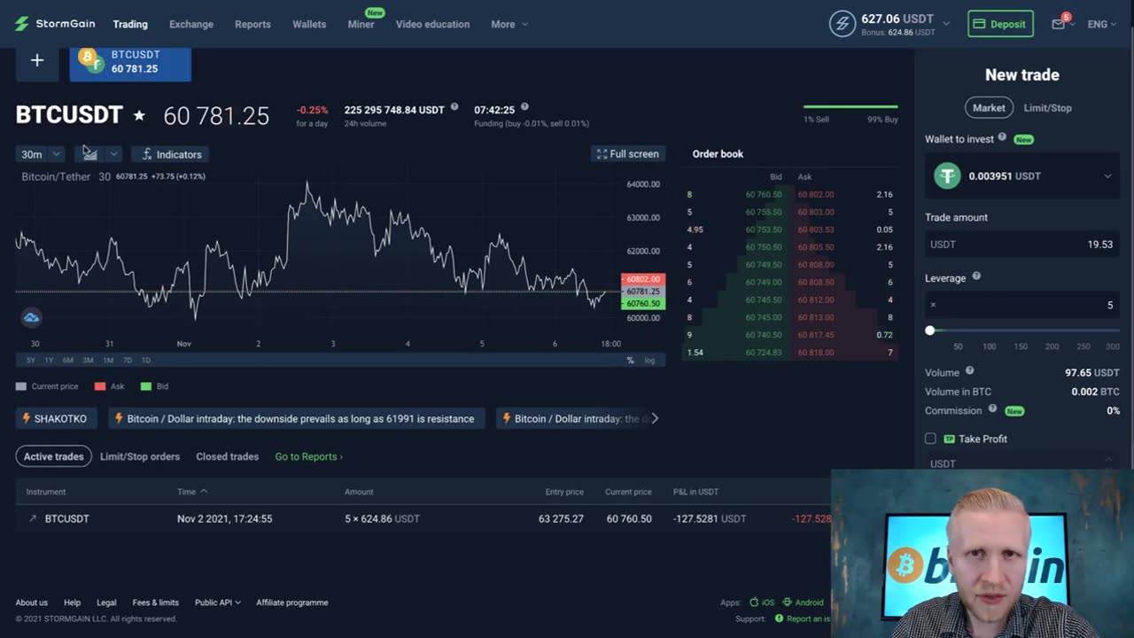The height and width of the screenshot is (638, 1134).
Task: Open the SHAKOTKO news item
Action: click(x=55, y=418)
